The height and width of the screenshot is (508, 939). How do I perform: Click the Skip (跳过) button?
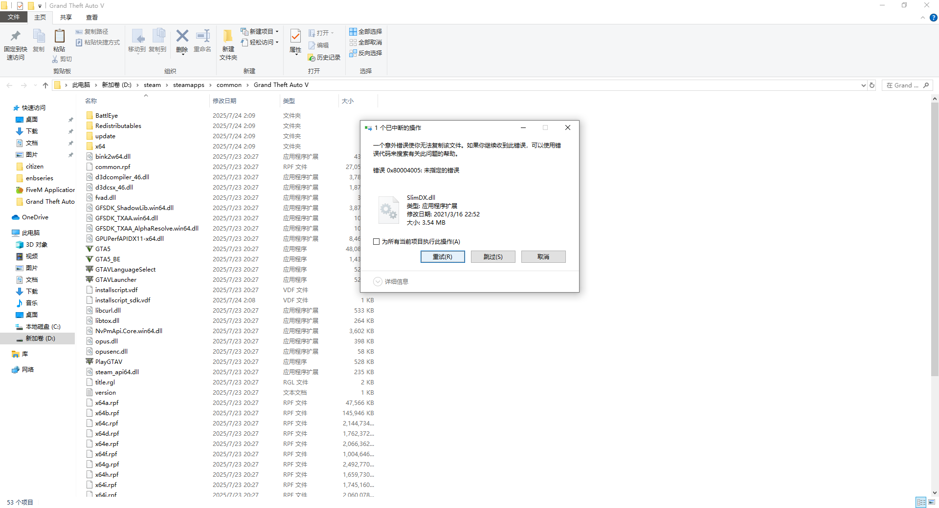493,257
